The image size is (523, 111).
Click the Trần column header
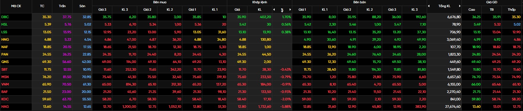[62, 6]
